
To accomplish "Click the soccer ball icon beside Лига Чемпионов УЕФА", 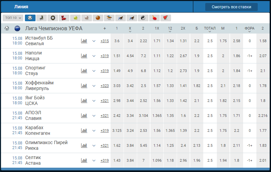I will click(7, 28).
